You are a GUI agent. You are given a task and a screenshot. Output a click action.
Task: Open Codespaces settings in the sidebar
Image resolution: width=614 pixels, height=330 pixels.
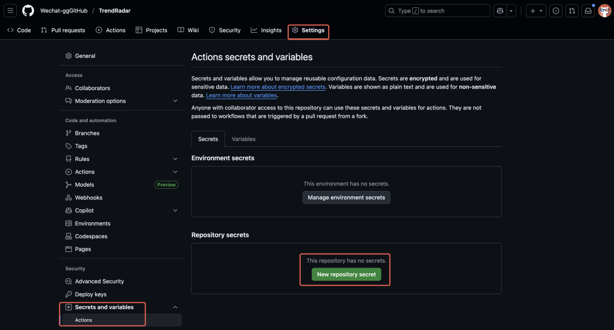pos(91,236)
